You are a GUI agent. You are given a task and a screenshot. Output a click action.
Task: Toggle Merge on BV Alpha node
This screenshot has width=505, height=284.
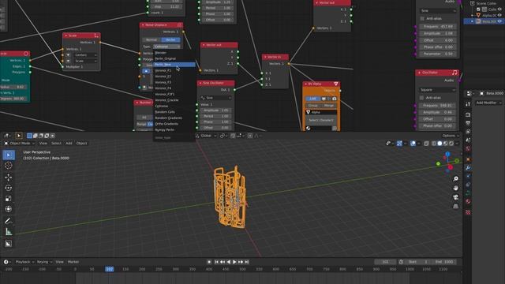[x=329, y=106]
